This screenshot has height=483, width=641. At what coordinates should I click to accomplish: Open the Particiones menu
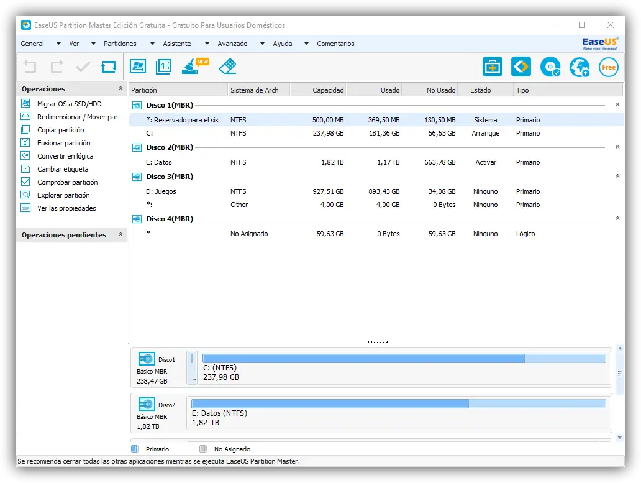pyautogui.click(x=120, y=44)
